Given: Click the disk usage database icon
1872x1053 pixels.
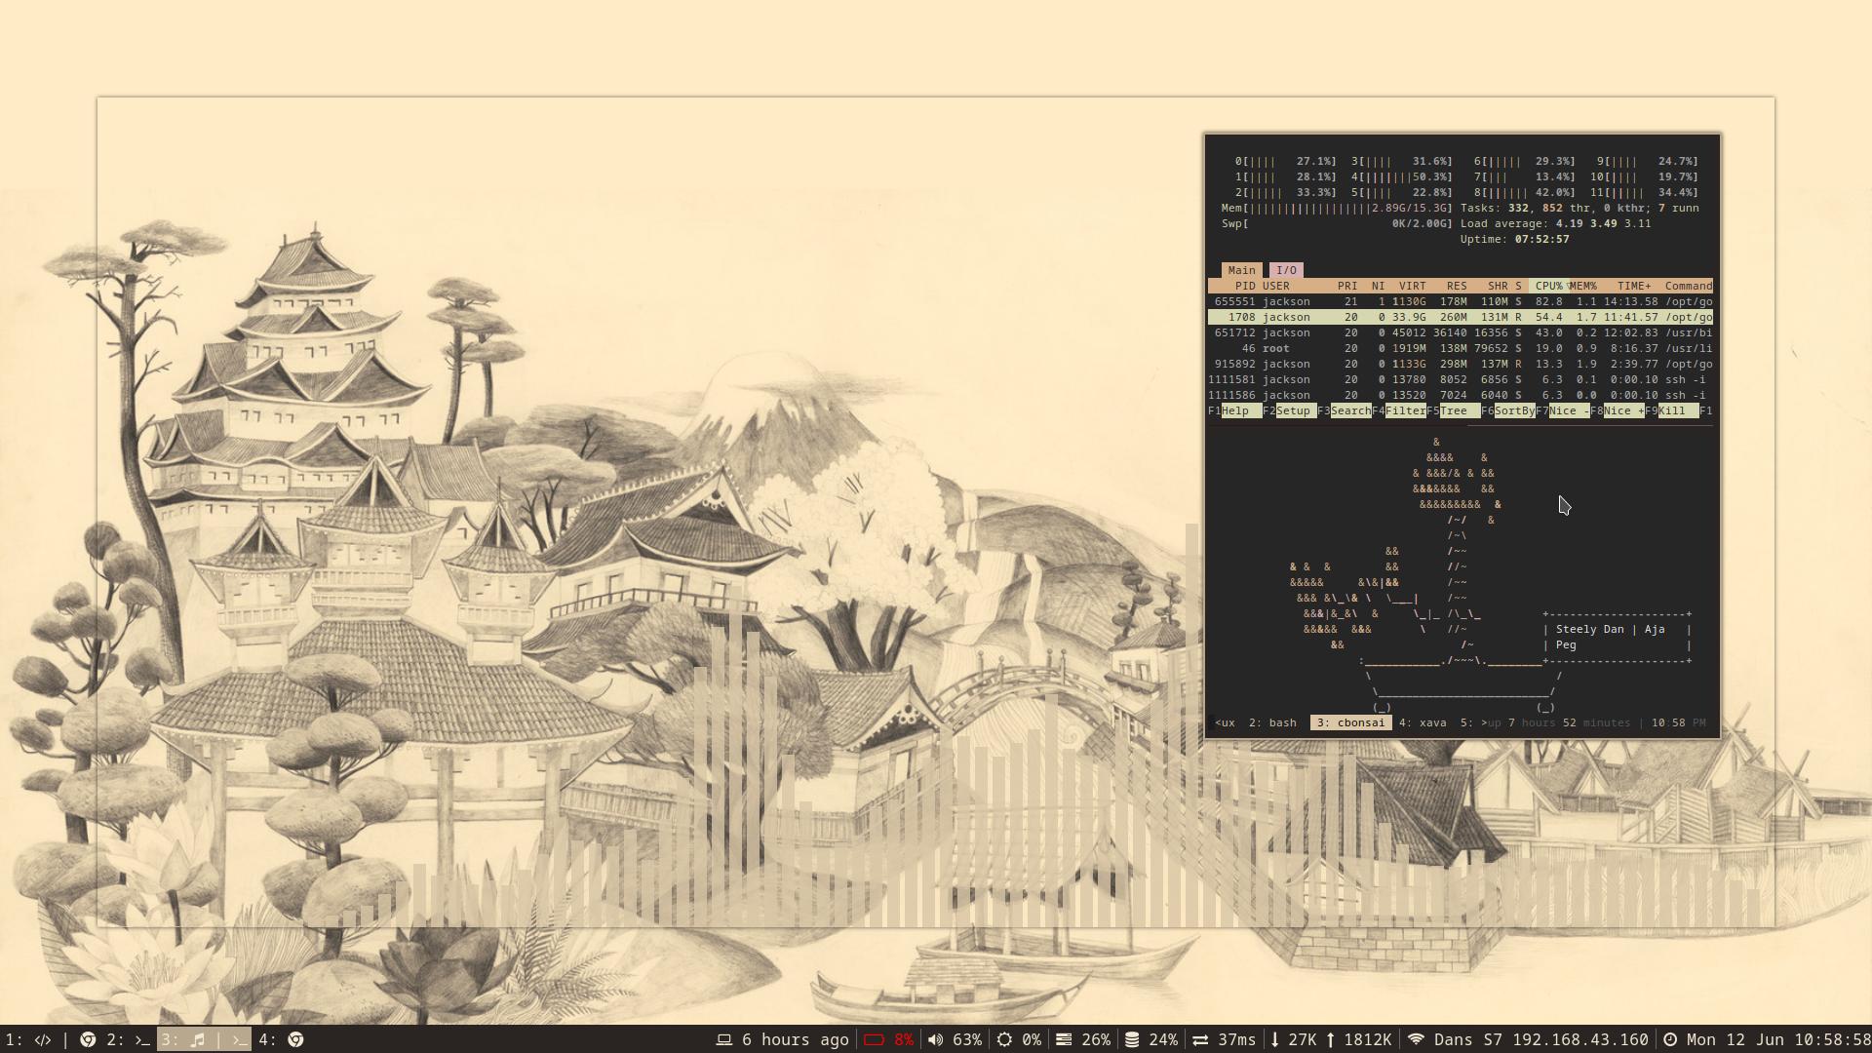Looking at the screenshot, I should point(1132,1039).
